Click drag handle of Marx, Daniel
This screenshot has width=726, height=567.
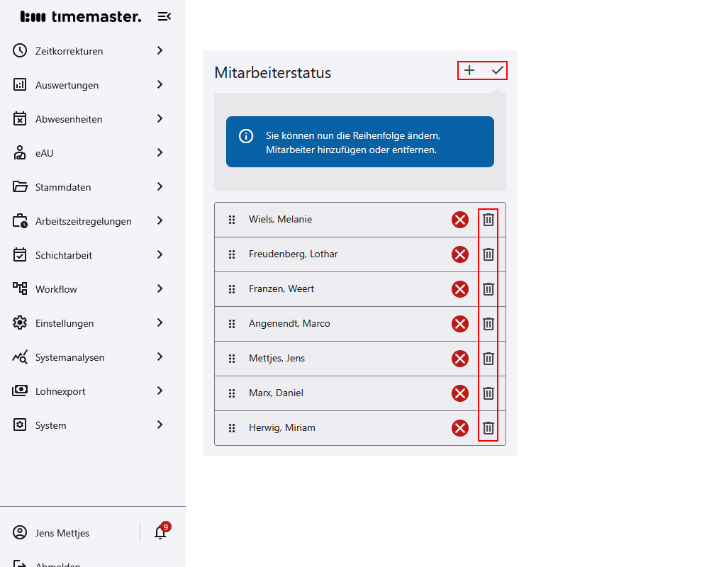pos(232,393)
